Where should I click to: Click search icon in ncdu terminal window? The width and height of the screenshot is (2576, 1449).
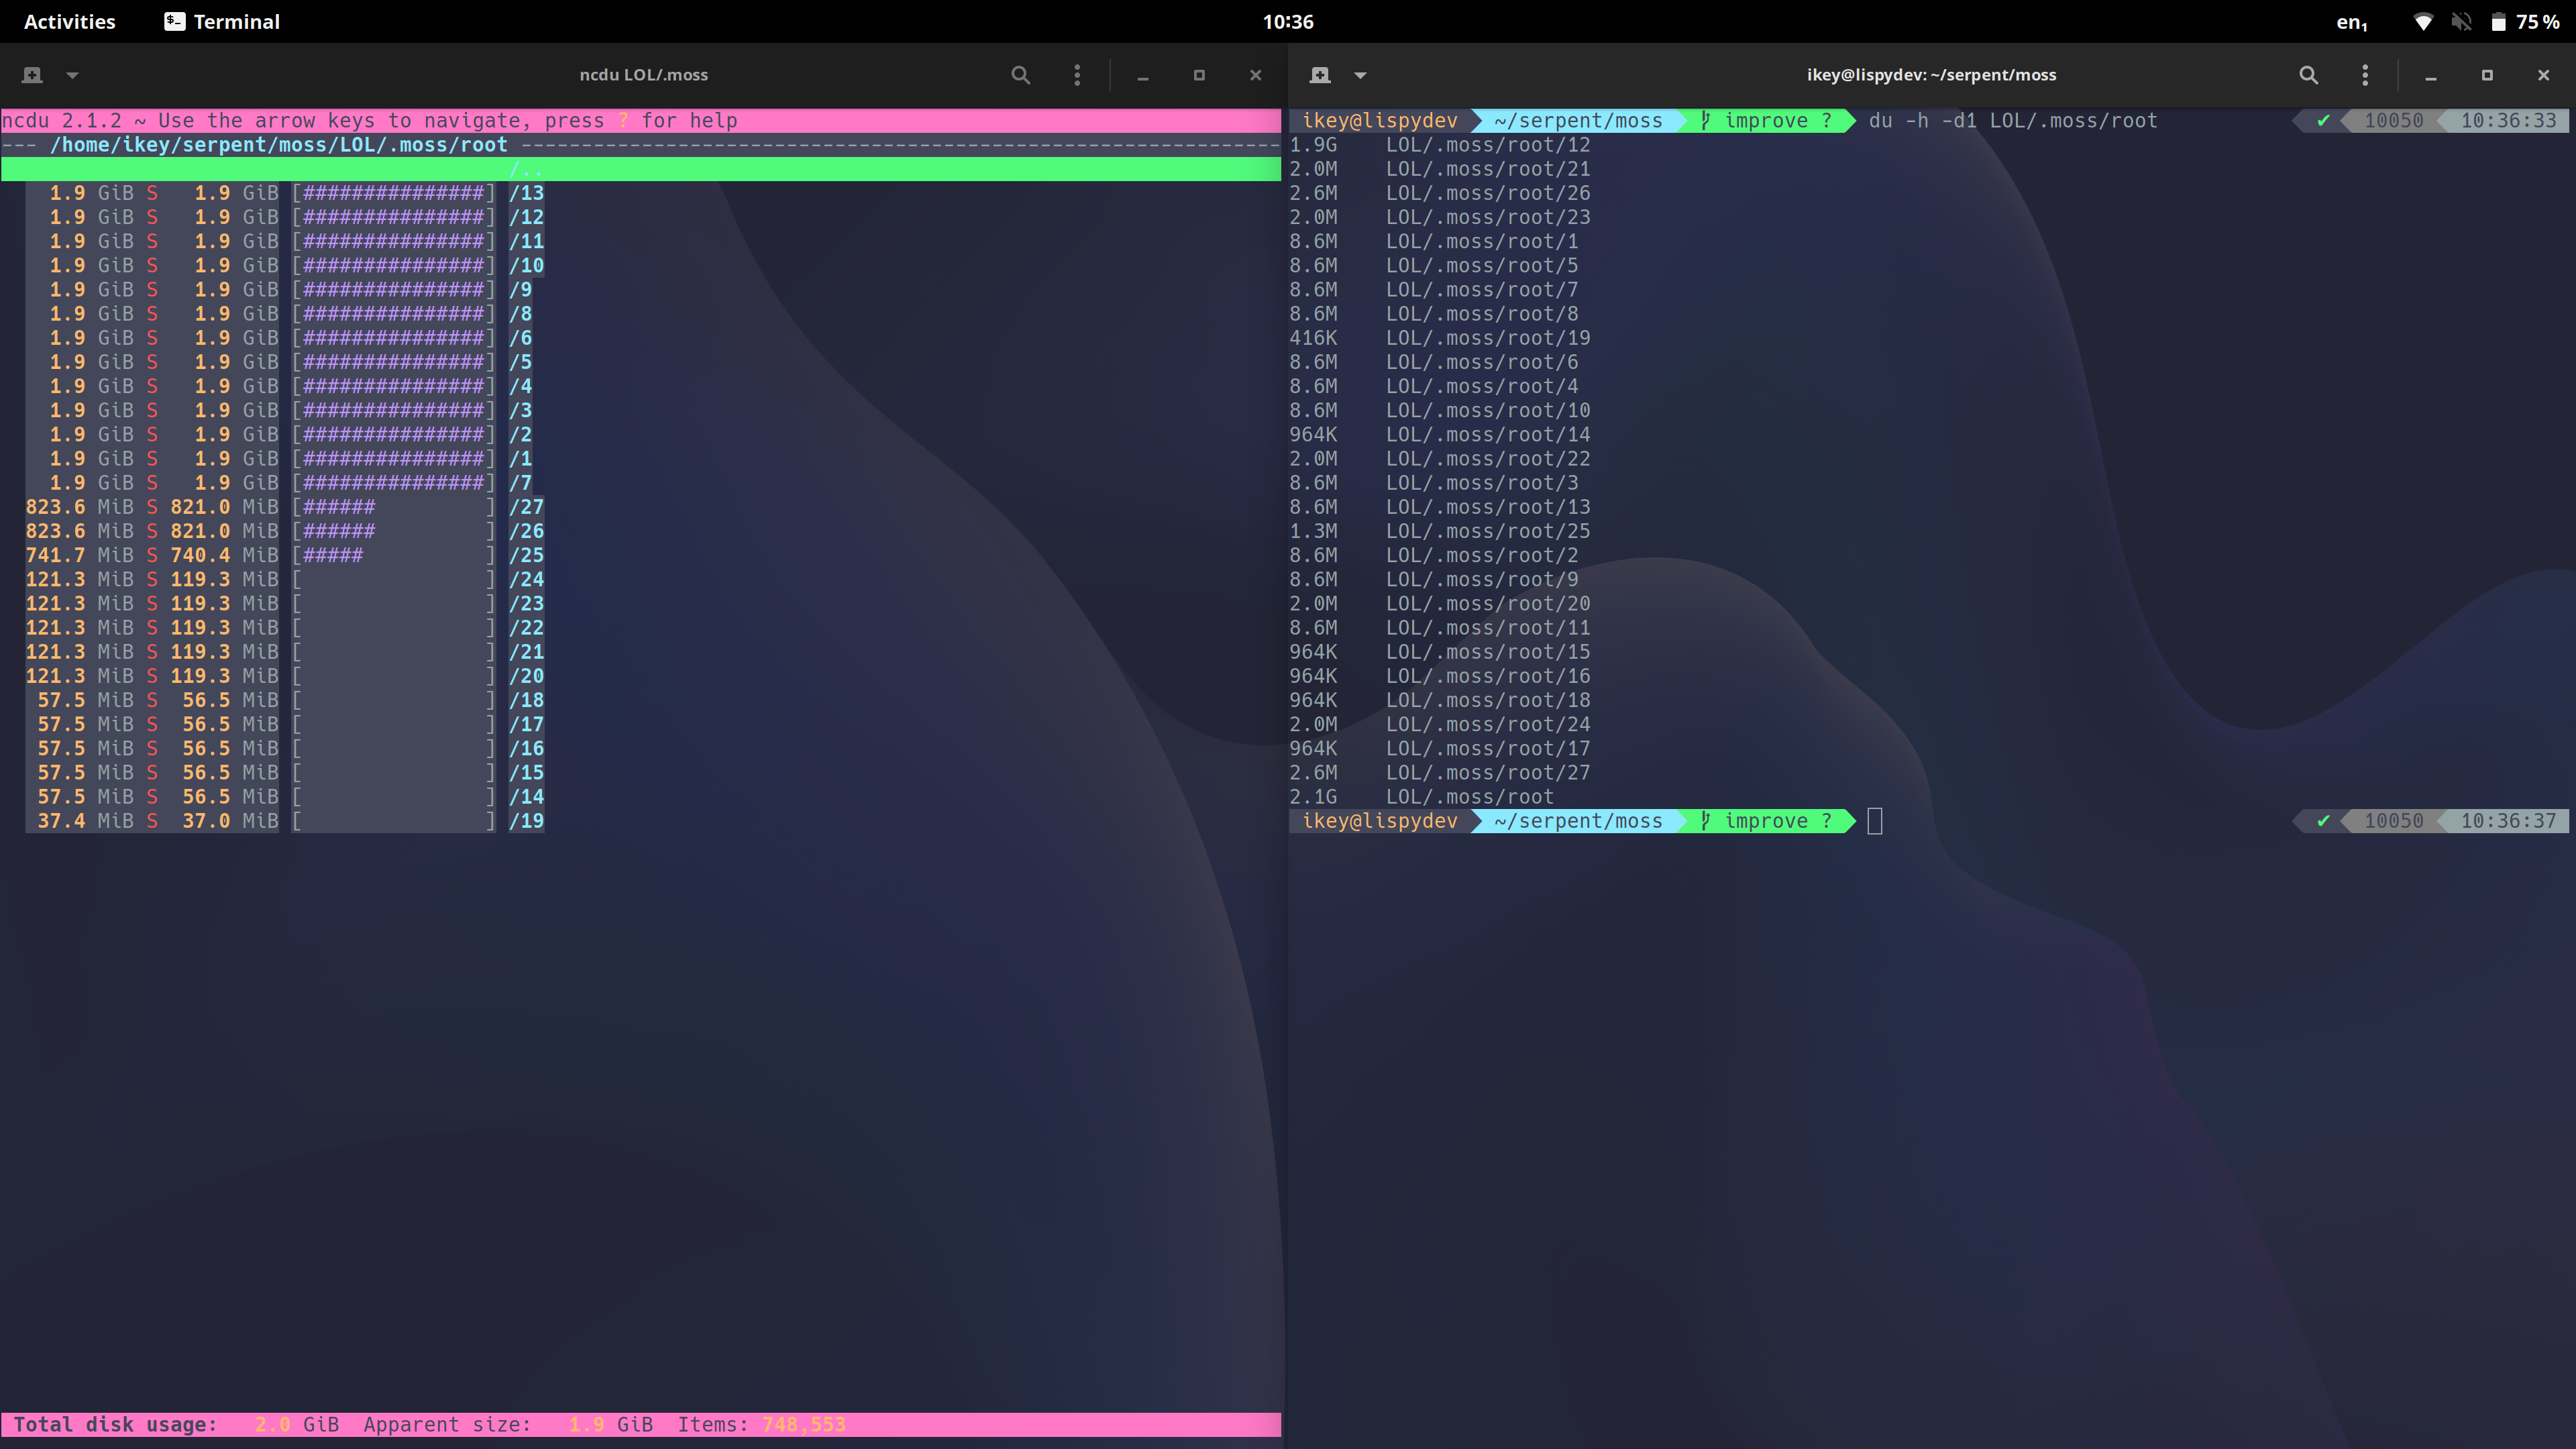(x=1020, y=75)
